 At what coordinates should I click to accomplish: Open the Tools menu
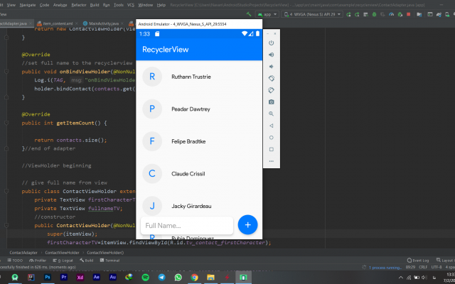[x=119, y=5]
